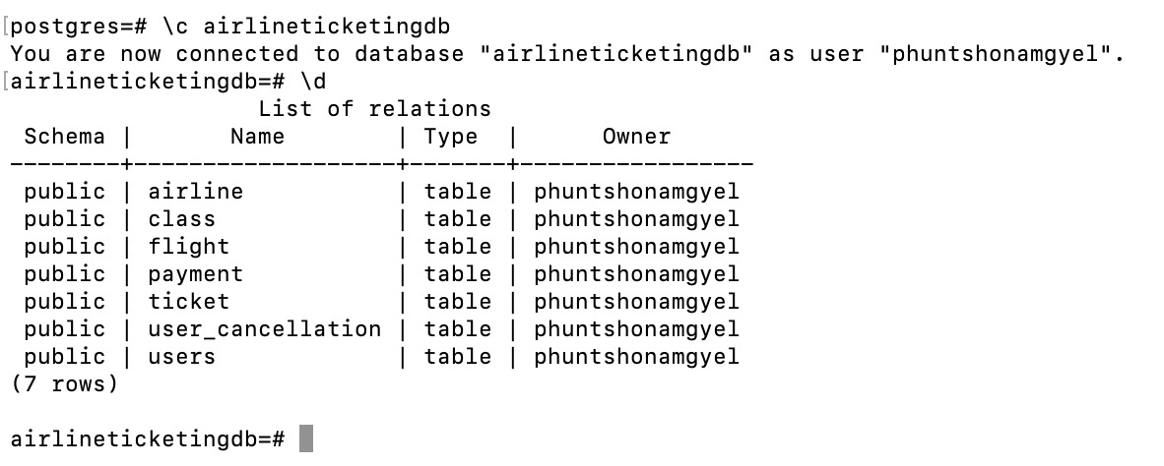Click the "user_cancellation" table name
Viewport: 1164px width, 466px height.
point(264,329)
